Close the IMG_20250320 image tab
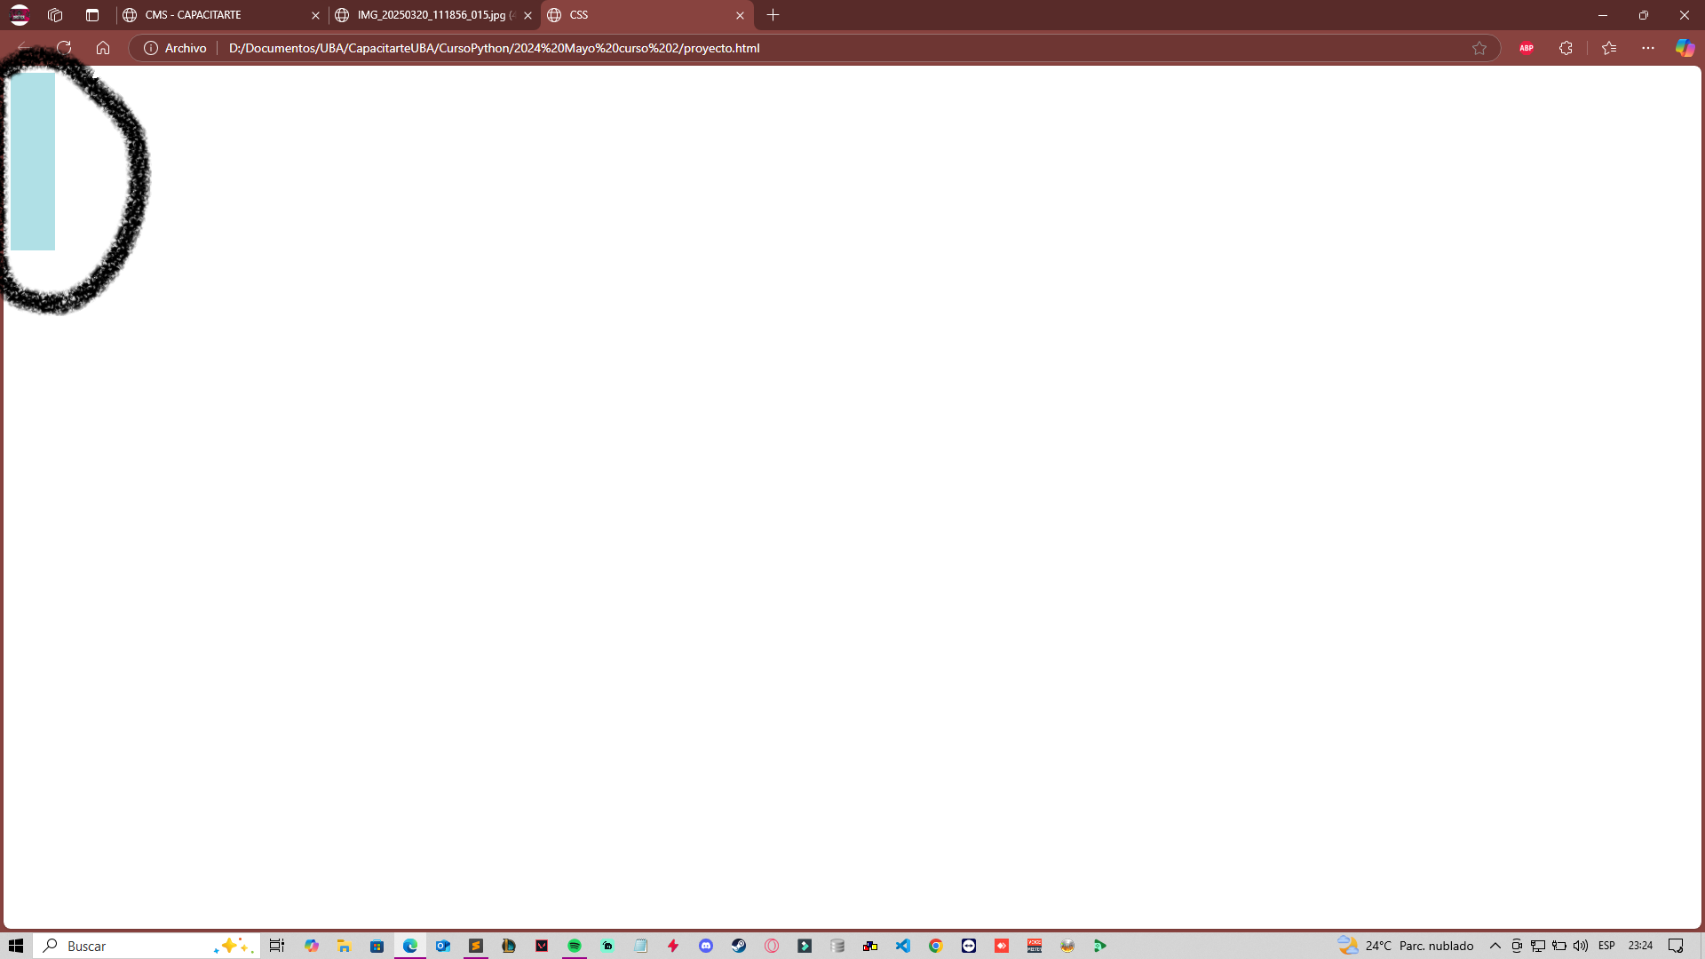The height and width of the screenshot is (959, 1705). (527, 15)
